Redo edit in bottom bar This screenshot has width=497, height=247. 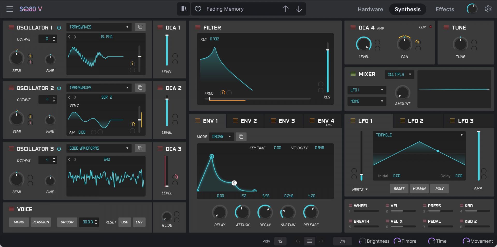click(x=321, y=241)
